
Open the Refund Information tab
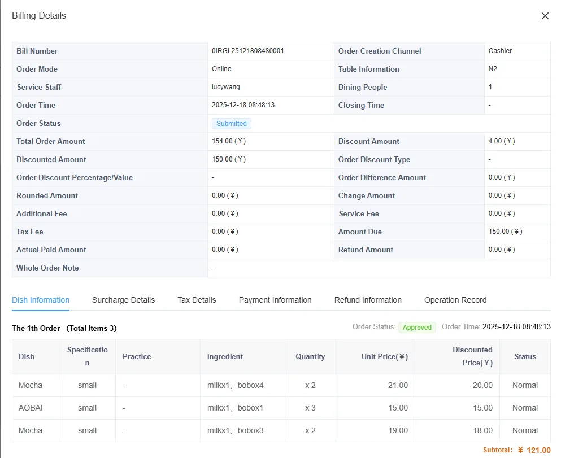pyautogui.click(x=368, y=300)
